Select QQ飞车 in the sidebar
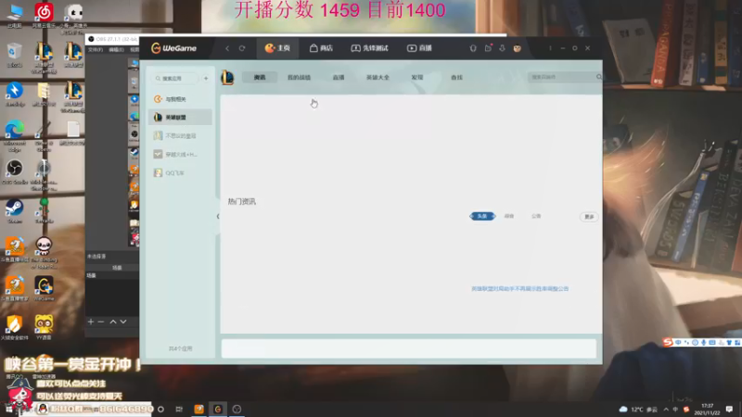Image resolution: width=742 pixels, height=417 pixels. [180, 173]
